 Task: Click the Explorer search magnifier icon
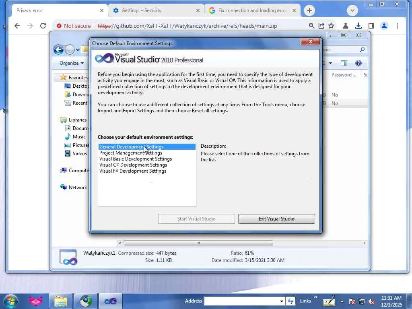[362, 49]
